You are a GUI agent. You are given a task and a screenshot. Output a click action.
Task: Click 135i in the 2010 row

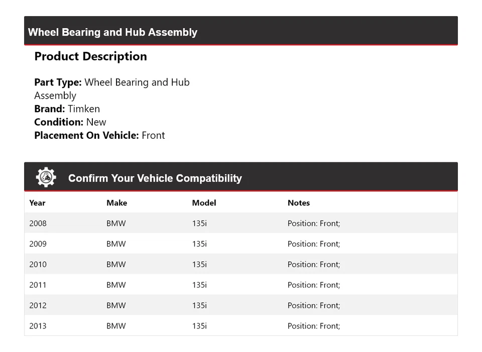click(x=199, y=265)
